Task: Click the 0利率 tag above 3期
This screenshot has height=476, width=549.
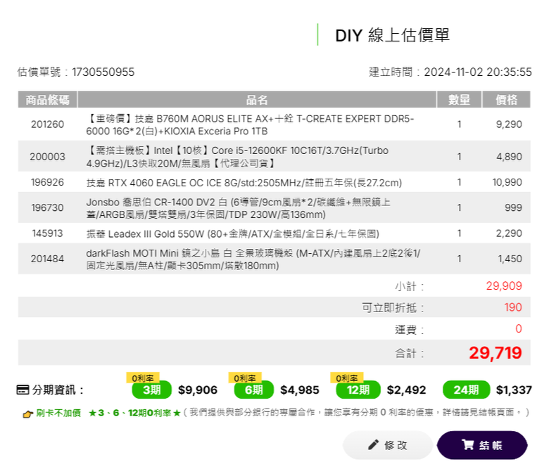Action: [143, 378]
